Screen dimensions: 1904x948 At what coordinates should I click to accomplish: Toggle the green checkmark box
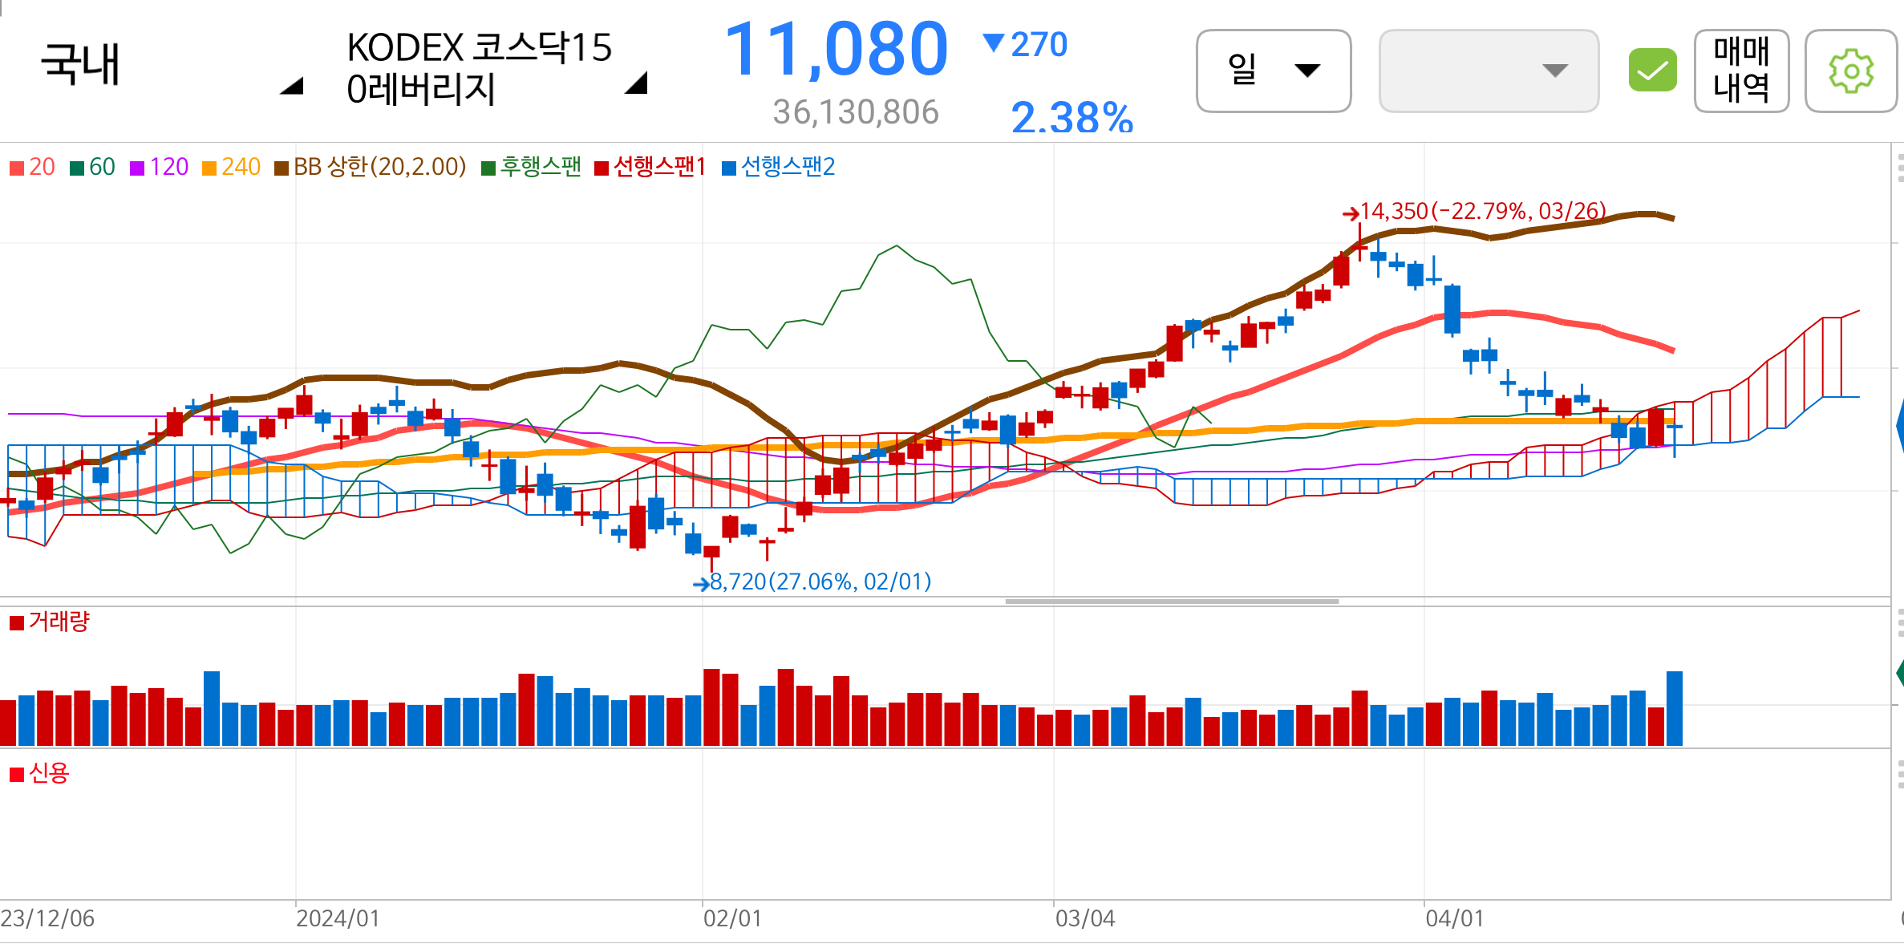[1652, 71]
